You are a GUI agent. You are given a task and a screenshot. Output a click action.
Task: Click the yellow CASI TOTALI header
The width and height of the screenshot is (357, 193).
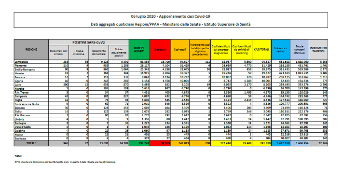point(261,50)
